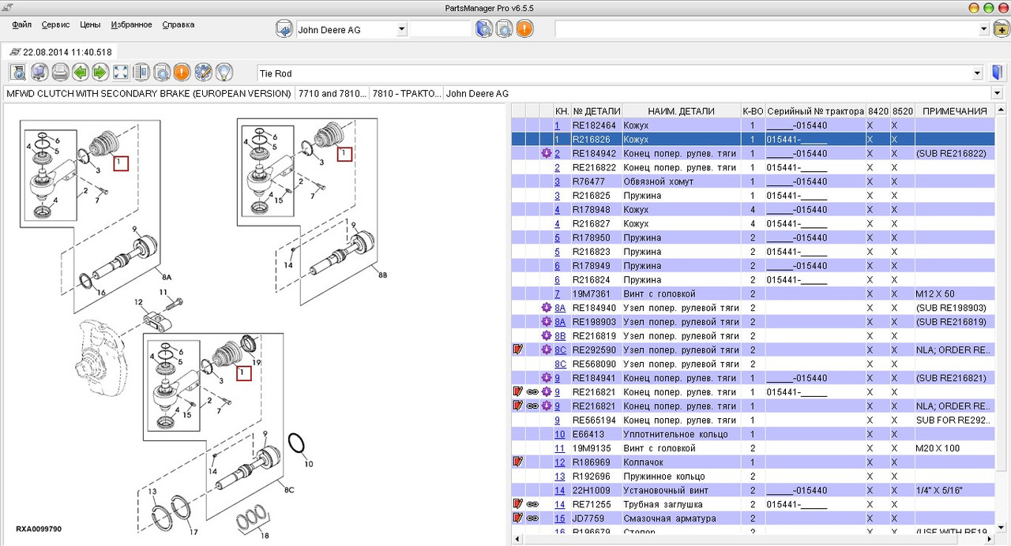Open the Файл menu
Image resolution: width=1011 pixels, height=546 pixels.
point(22,24)
